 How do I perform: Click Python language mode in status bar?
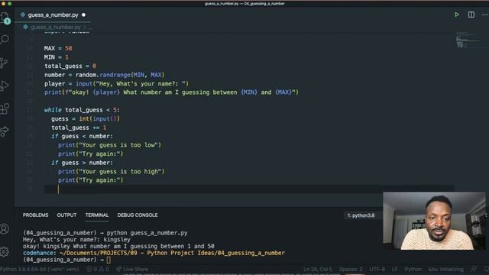[x=413, y=269]
